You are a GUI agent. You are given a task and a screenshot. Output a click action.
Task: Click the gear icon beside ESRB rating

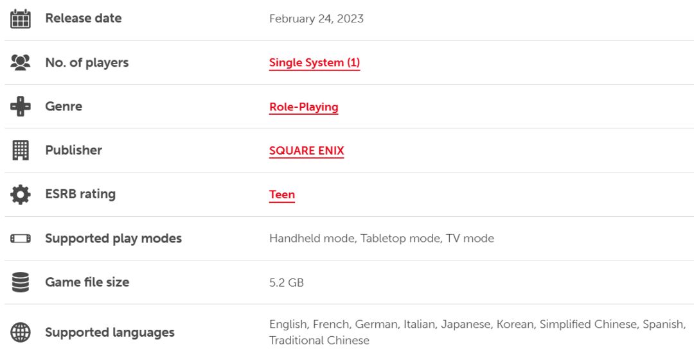coord(21,194)
